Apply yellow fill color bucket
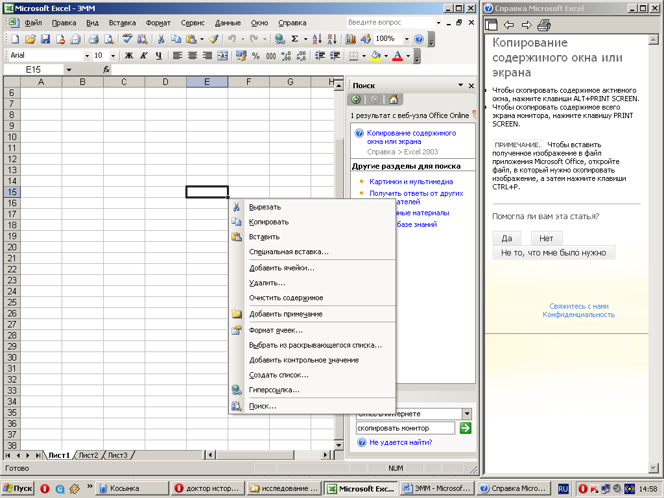This screenshot has width=664, height=498. (x=375, y=56)
